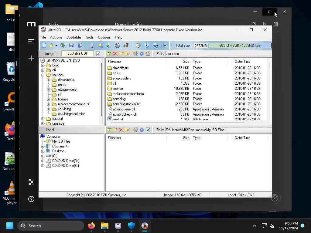Expand the support folder in image tree

click(x=43, y=119)
